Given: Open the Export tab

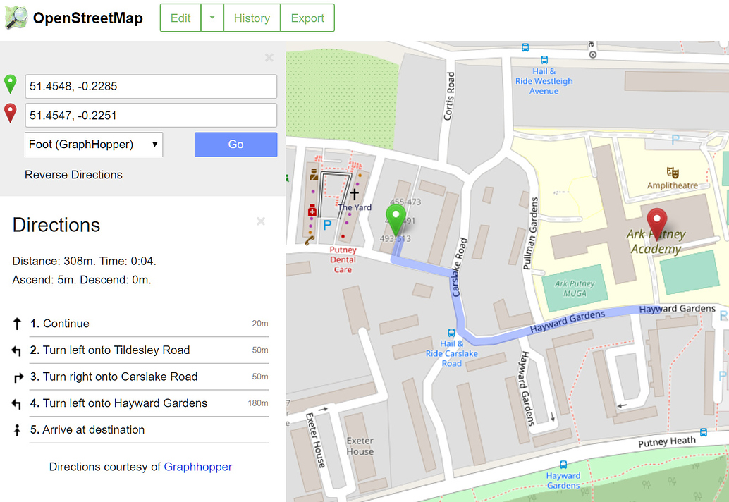Looking at the screenshot, I should [x=307, y=18].
